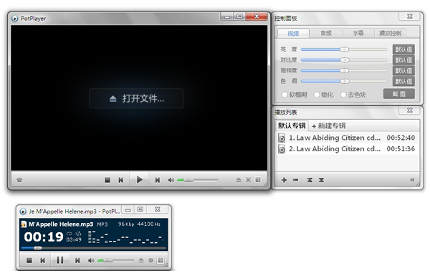The image size is (430, 276).
Task: Click the file icon of playlist item 1
Action: tap(282, 138)
